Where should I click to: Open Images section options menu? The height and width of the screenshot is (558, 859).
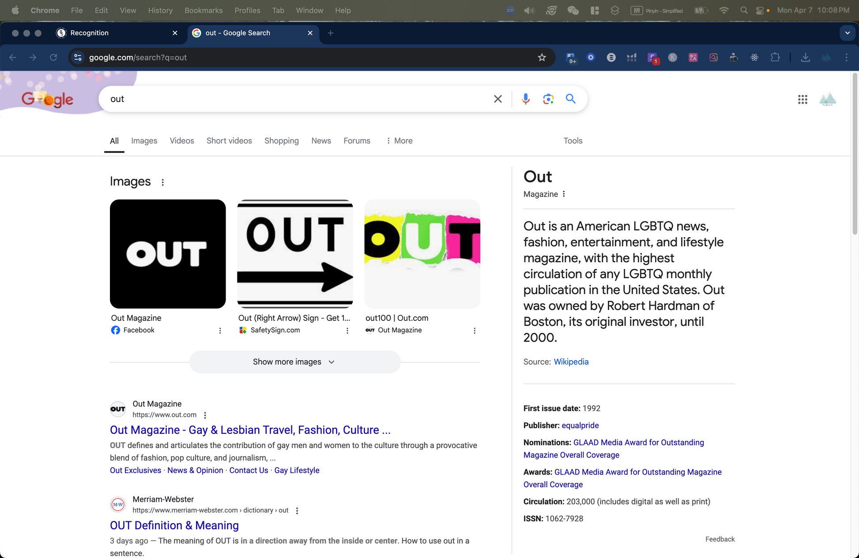coord(162,182)
